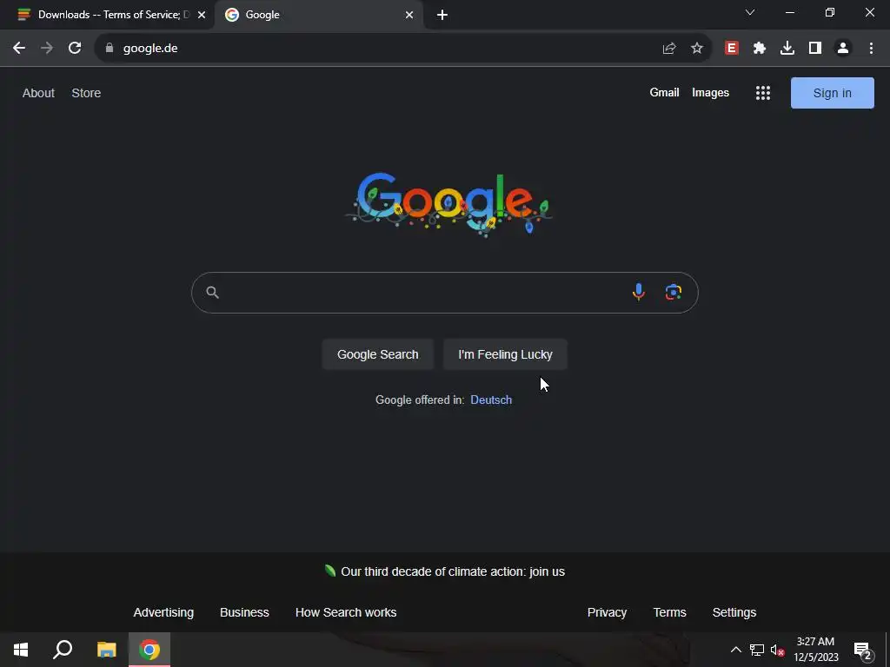Click the Chrome taskbar icon
The width and height of the screenshot is (890, 667).
pyautogui.click(x=149, y=650)
